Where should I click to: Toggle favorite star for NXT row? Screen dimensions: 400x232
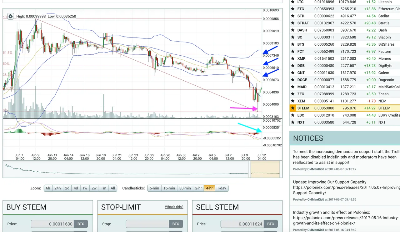pyautogui.click(x=293, y=122)
